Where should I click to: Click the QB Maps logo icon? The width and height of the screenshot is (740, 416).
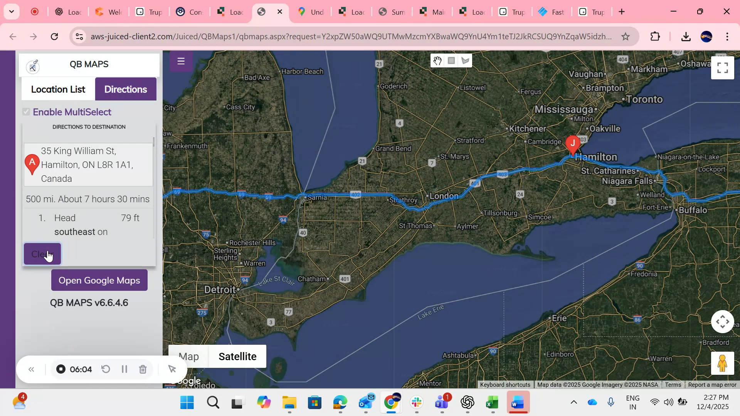pos(33,66)
